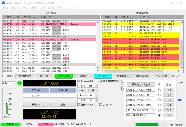Select the next radio button for Tx 4
186x127 pixels.
click(x=160, y=105)
